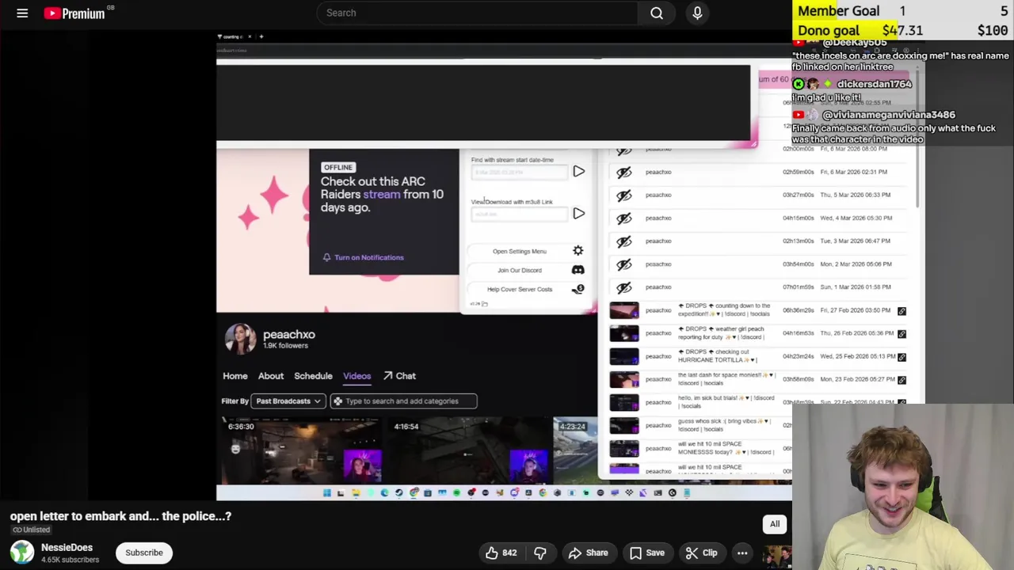The width and height of the screenshot is (1014, 570).
Task: Click the donation hand-coin icon
Action: tap(578, 289)
